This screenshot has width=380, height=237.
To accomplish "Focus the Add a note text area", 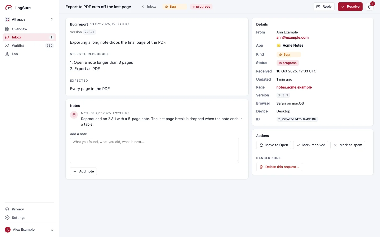I will point(154,150).
